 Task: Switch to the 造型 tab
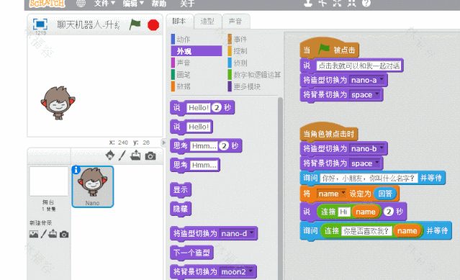207,21
